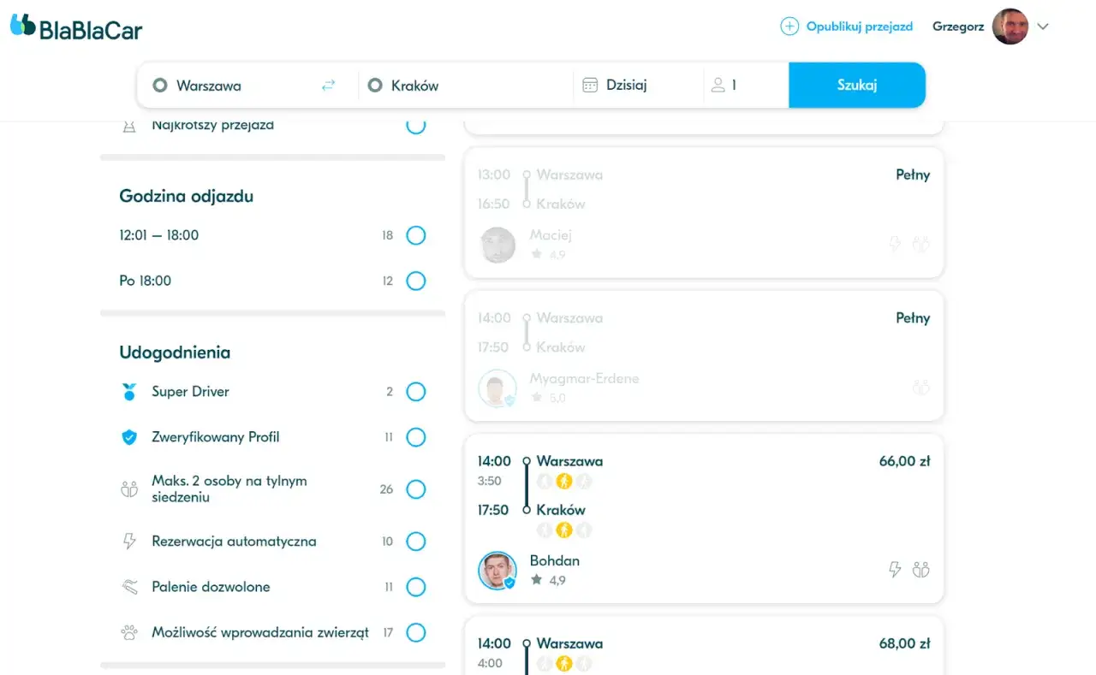Click the Super Driver medal icon
The image size is (1096, 675).
[129, 392]
